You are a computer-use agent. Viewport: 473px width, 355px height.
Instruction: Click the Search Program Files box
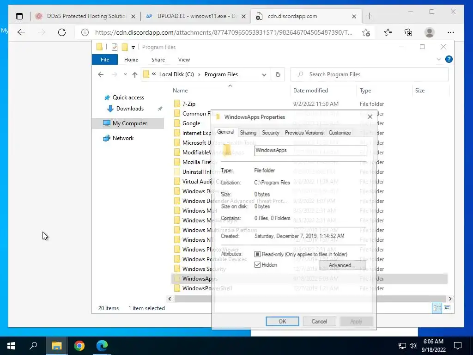tap(369, 74)
